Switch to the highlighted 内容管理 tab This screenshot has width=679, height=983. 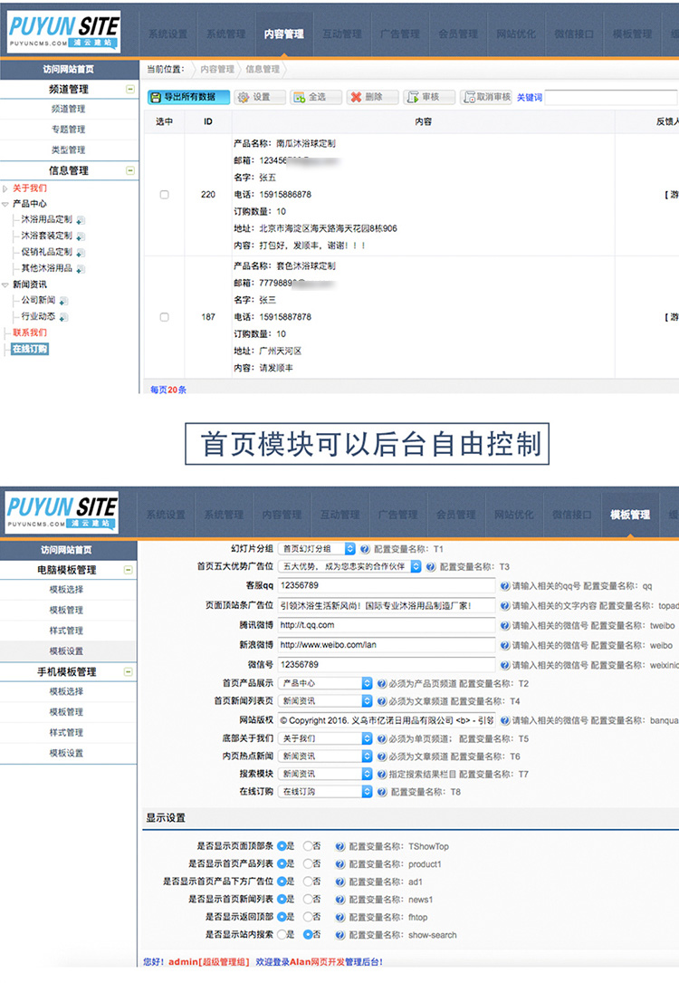(284, 34)
